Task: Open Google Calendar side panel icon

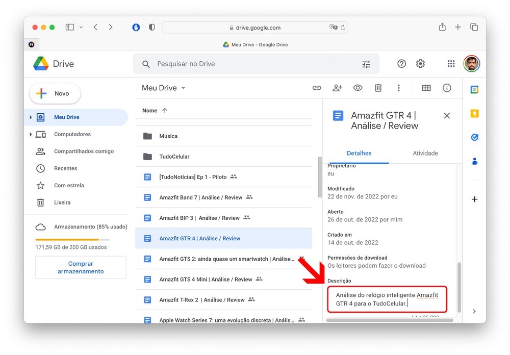Action: [x=474, y=89]
